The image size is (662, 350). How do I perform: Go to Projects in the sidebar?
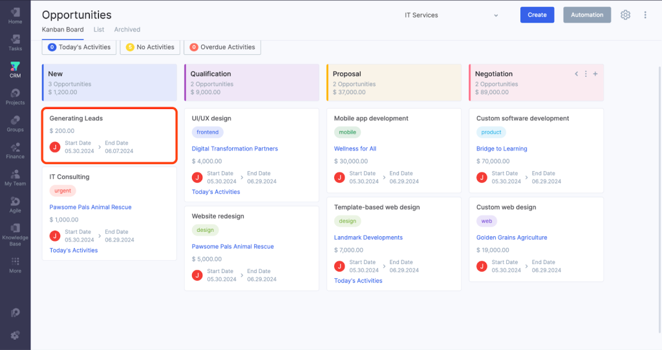(15, 96)
